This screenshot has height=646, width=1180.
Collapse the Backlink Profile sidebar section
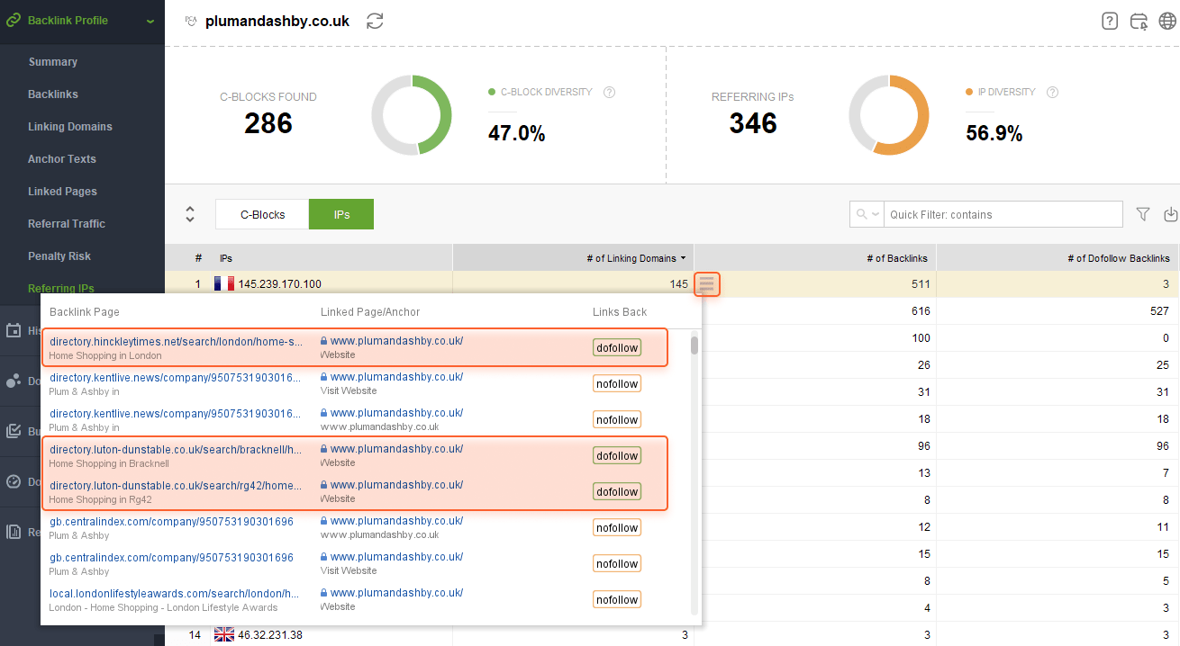coord(150,21)
